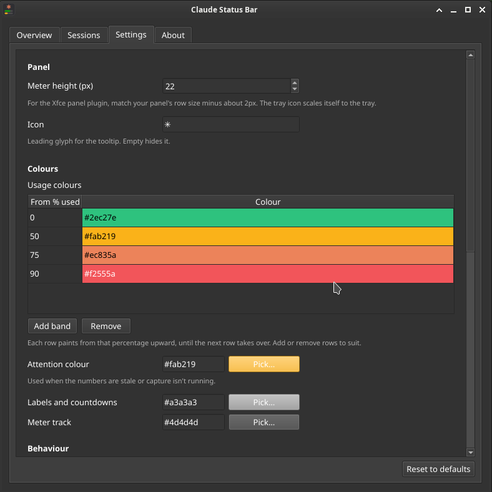Select the orange #ec835a colour row
This screenshot has width=492, height=492.
click(268, 255)
